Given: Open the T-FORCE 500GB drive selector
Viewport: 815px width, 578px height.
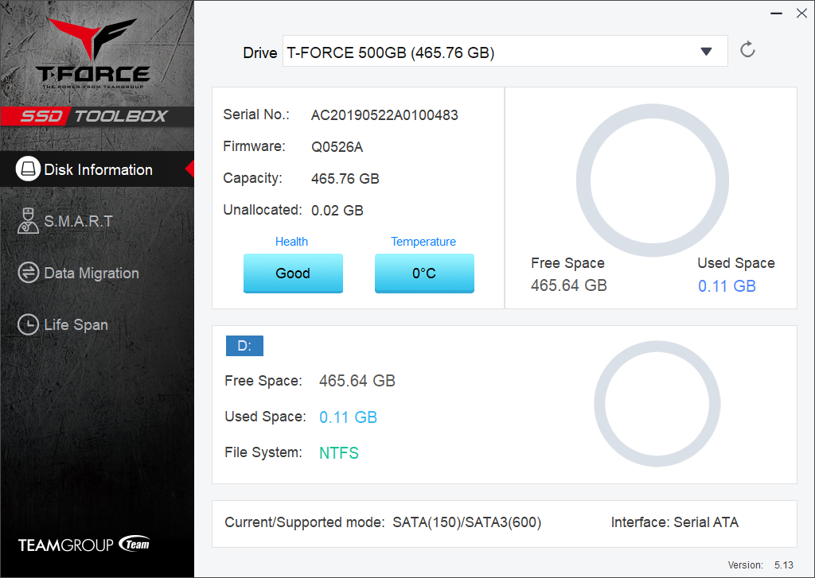Looking at the screenshot, I should coord(505,51).
